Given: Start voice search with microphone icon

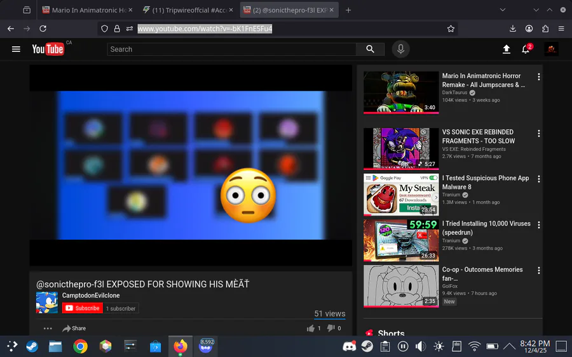Looking at the screenshot, I should pos(400,49).
